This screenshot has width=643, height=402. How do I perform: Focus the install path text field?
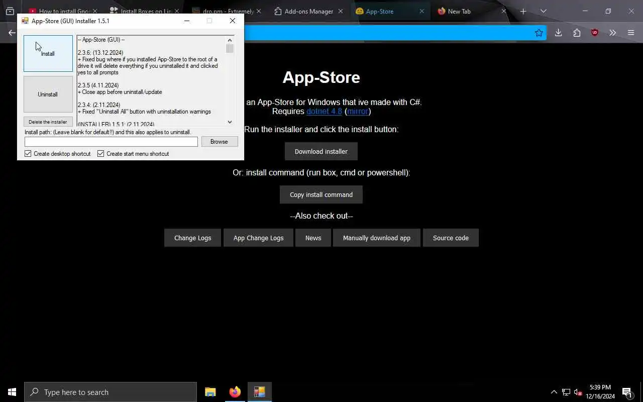[x=111, y=142]
